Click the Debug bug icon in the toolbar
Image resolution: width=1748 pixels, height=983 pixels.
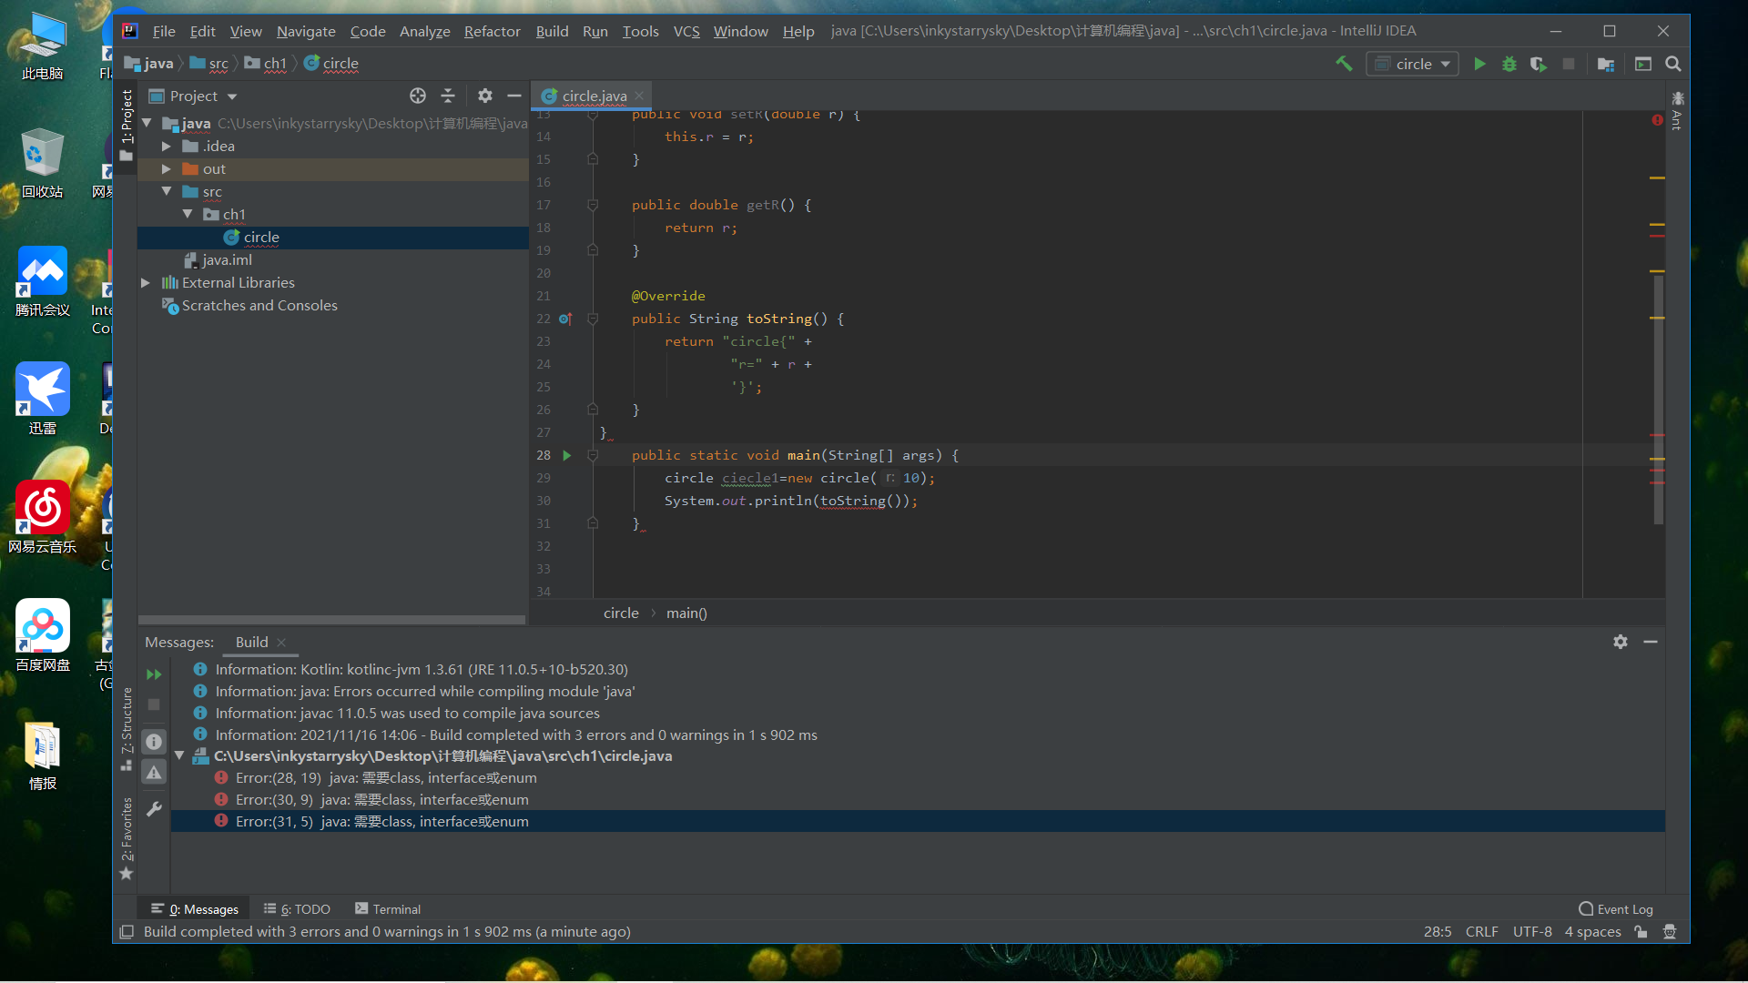coord(1509,64)
